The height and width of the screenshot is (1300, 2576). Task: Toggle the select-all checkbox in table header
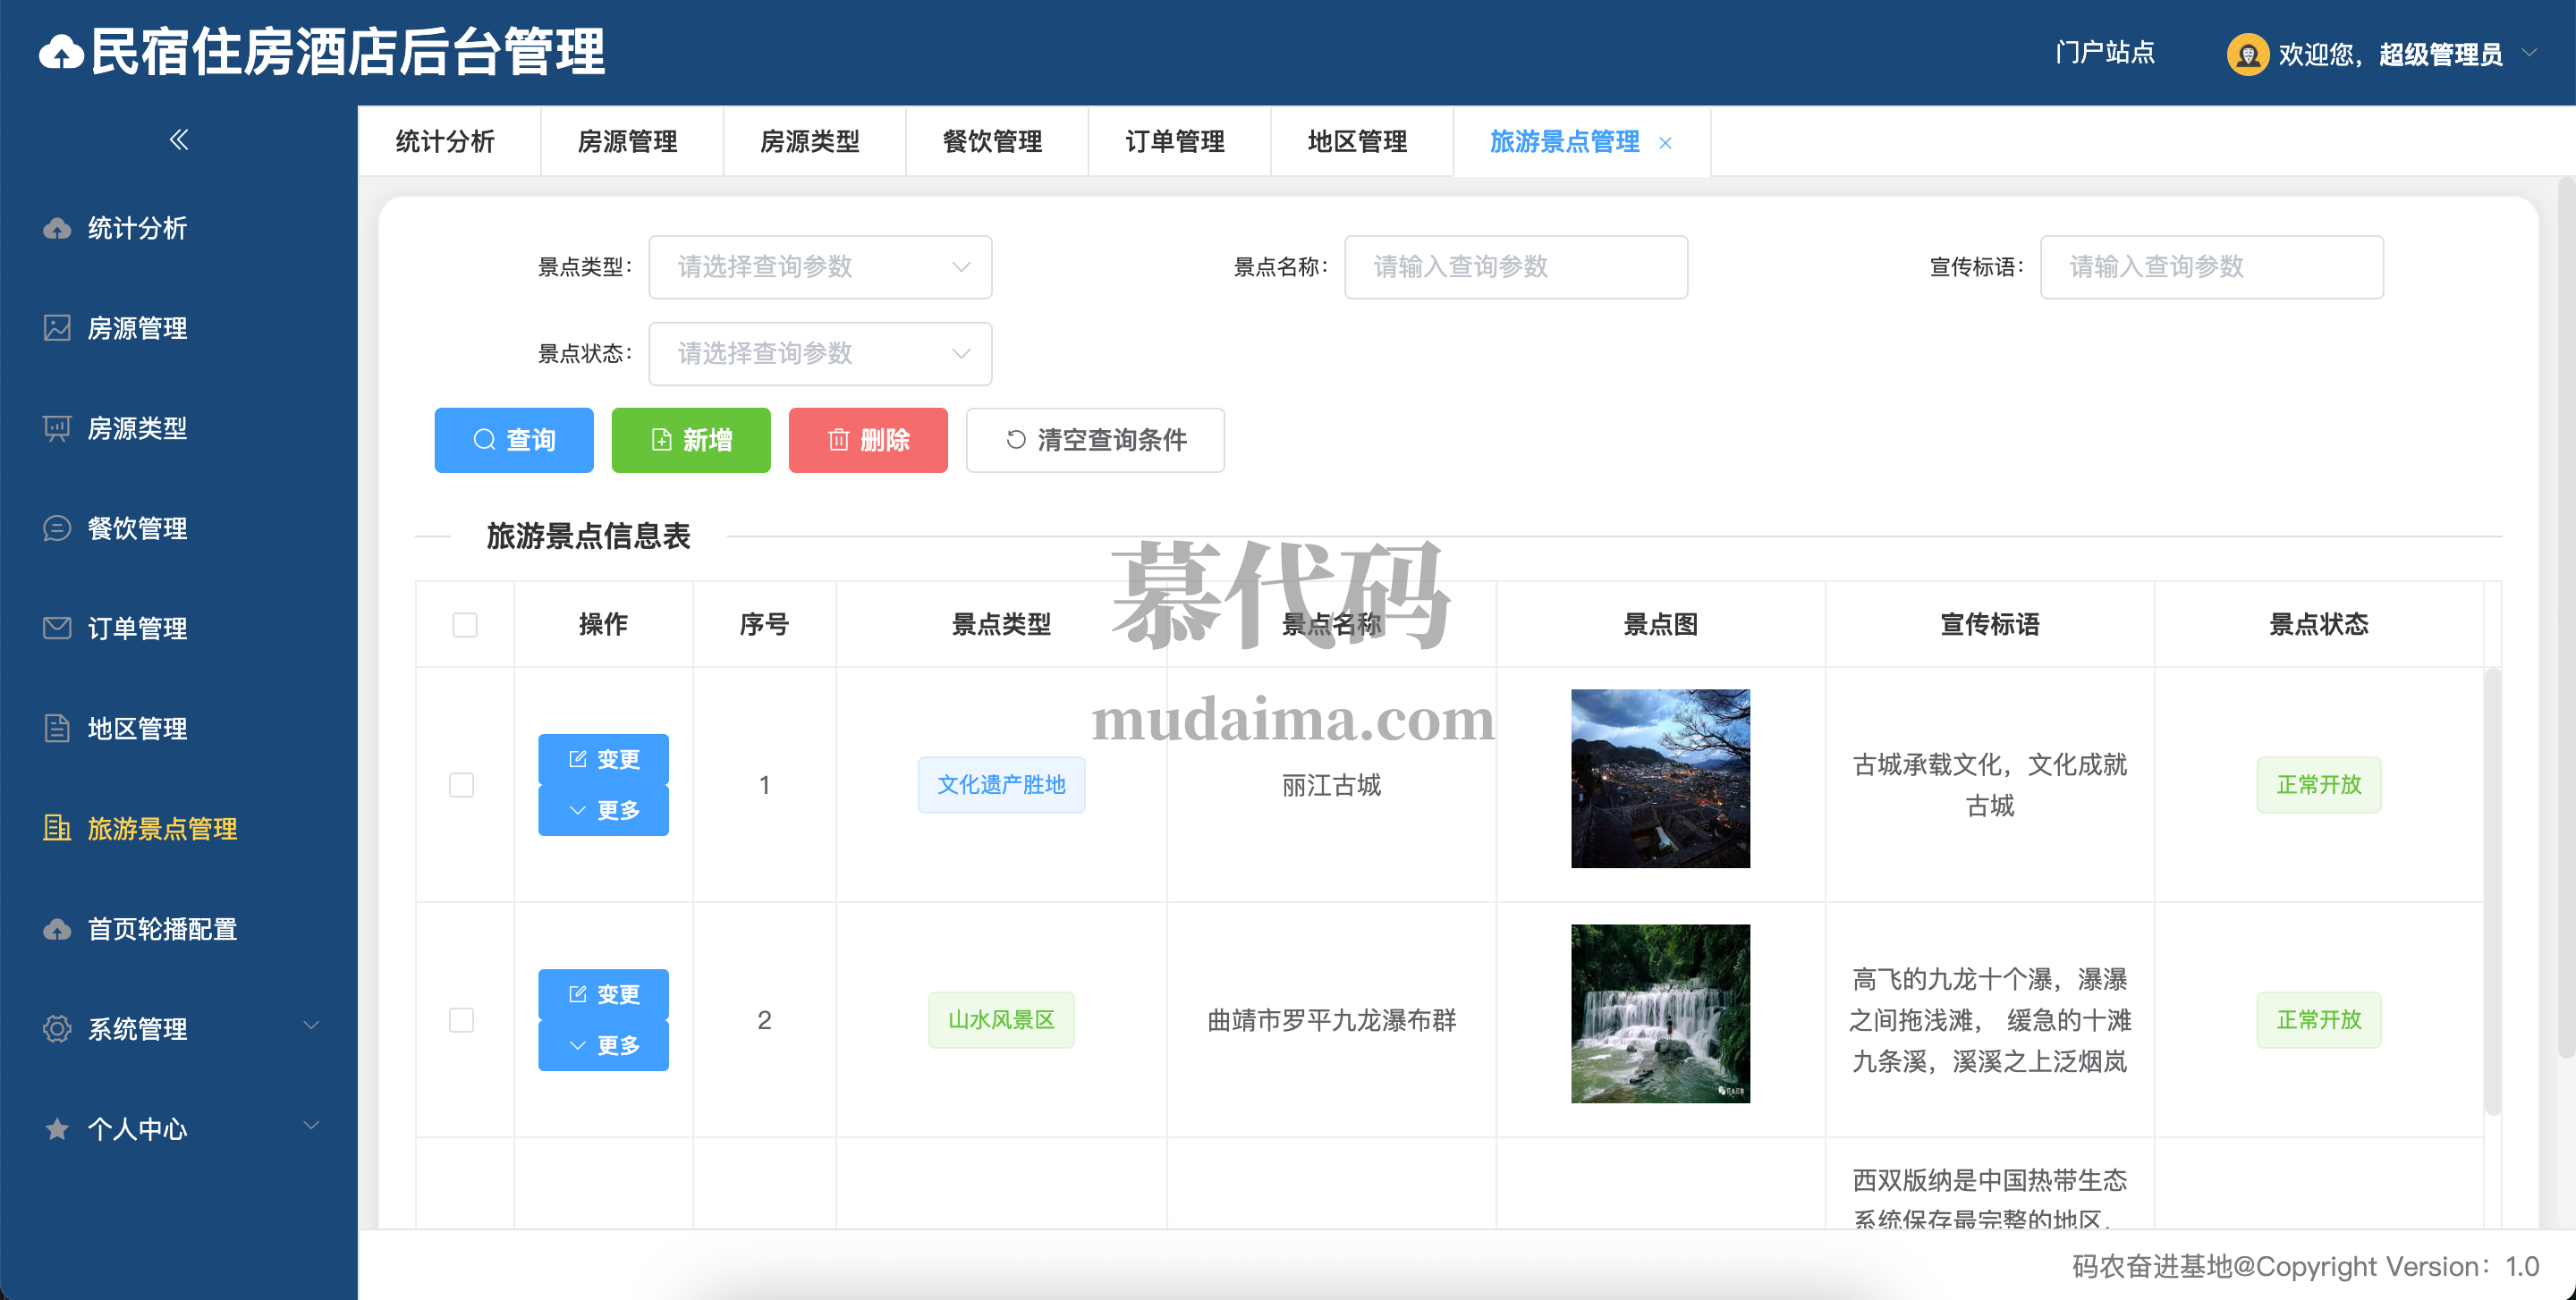pos(465,625)
